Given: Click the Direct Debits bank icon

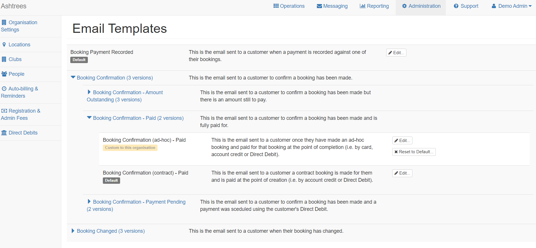Looking at the screenshot, I should click(4, 133).
